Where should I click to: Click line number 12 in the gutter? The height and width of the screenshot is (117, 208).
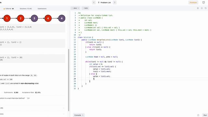pos(75,40)
